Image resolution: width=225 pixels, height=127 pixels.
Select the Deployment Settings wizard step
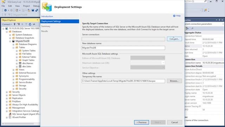pos(60,21)
